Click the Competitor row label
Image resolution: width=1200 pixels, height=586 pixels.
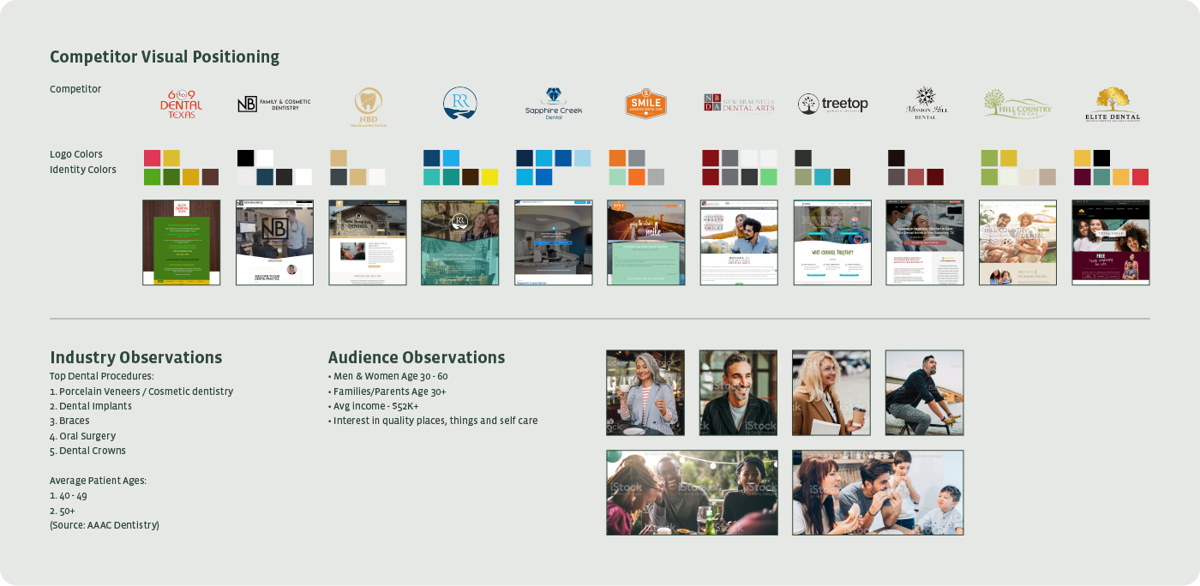tap(75, 89)
